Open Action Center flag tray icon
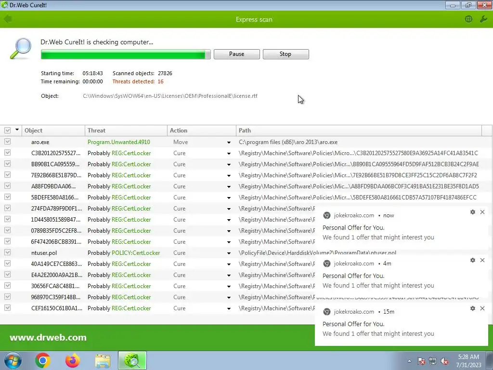Image resolution: width=493 pixels, height=370 pixels. pyautogui.click(x=421, y=361)
